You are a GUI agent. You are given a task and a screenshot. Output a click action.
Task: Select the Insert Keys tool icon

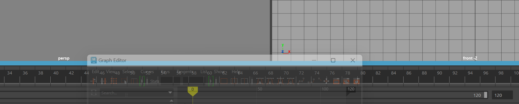(x=104, y=81)
